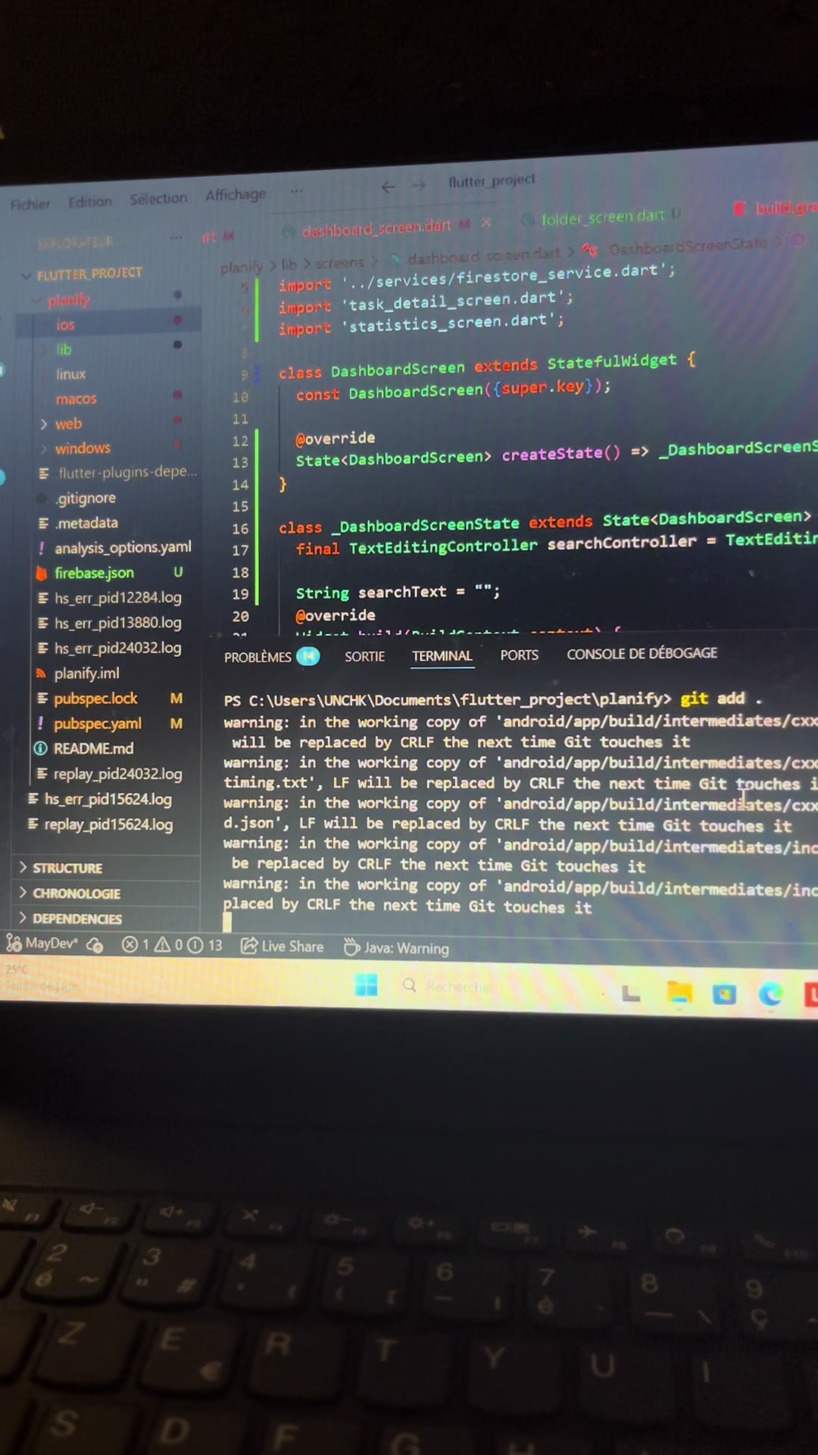Image resolution: width=818 pixels, height=1455 pixels.
Task: Click the forward navigation arrow in title bar
Action: click(x=418, y=185)
